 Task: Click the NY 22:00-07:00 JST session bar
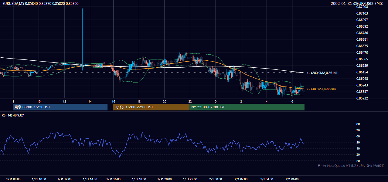pyautogui.click(x=247, y=107)
